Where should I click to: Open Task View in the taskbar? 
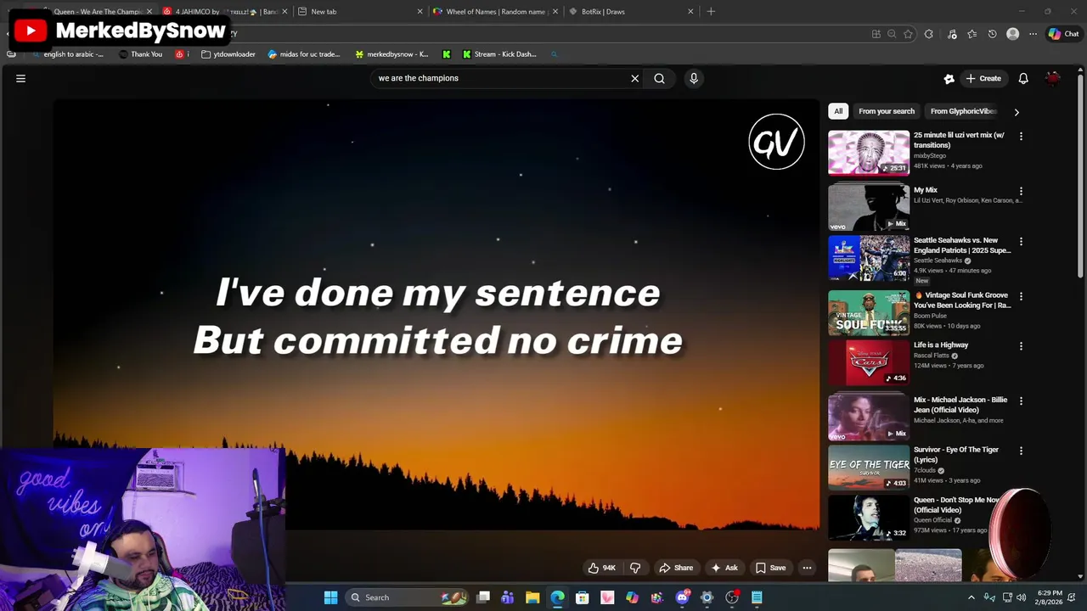pyautogui.click(x=483, y=597)
